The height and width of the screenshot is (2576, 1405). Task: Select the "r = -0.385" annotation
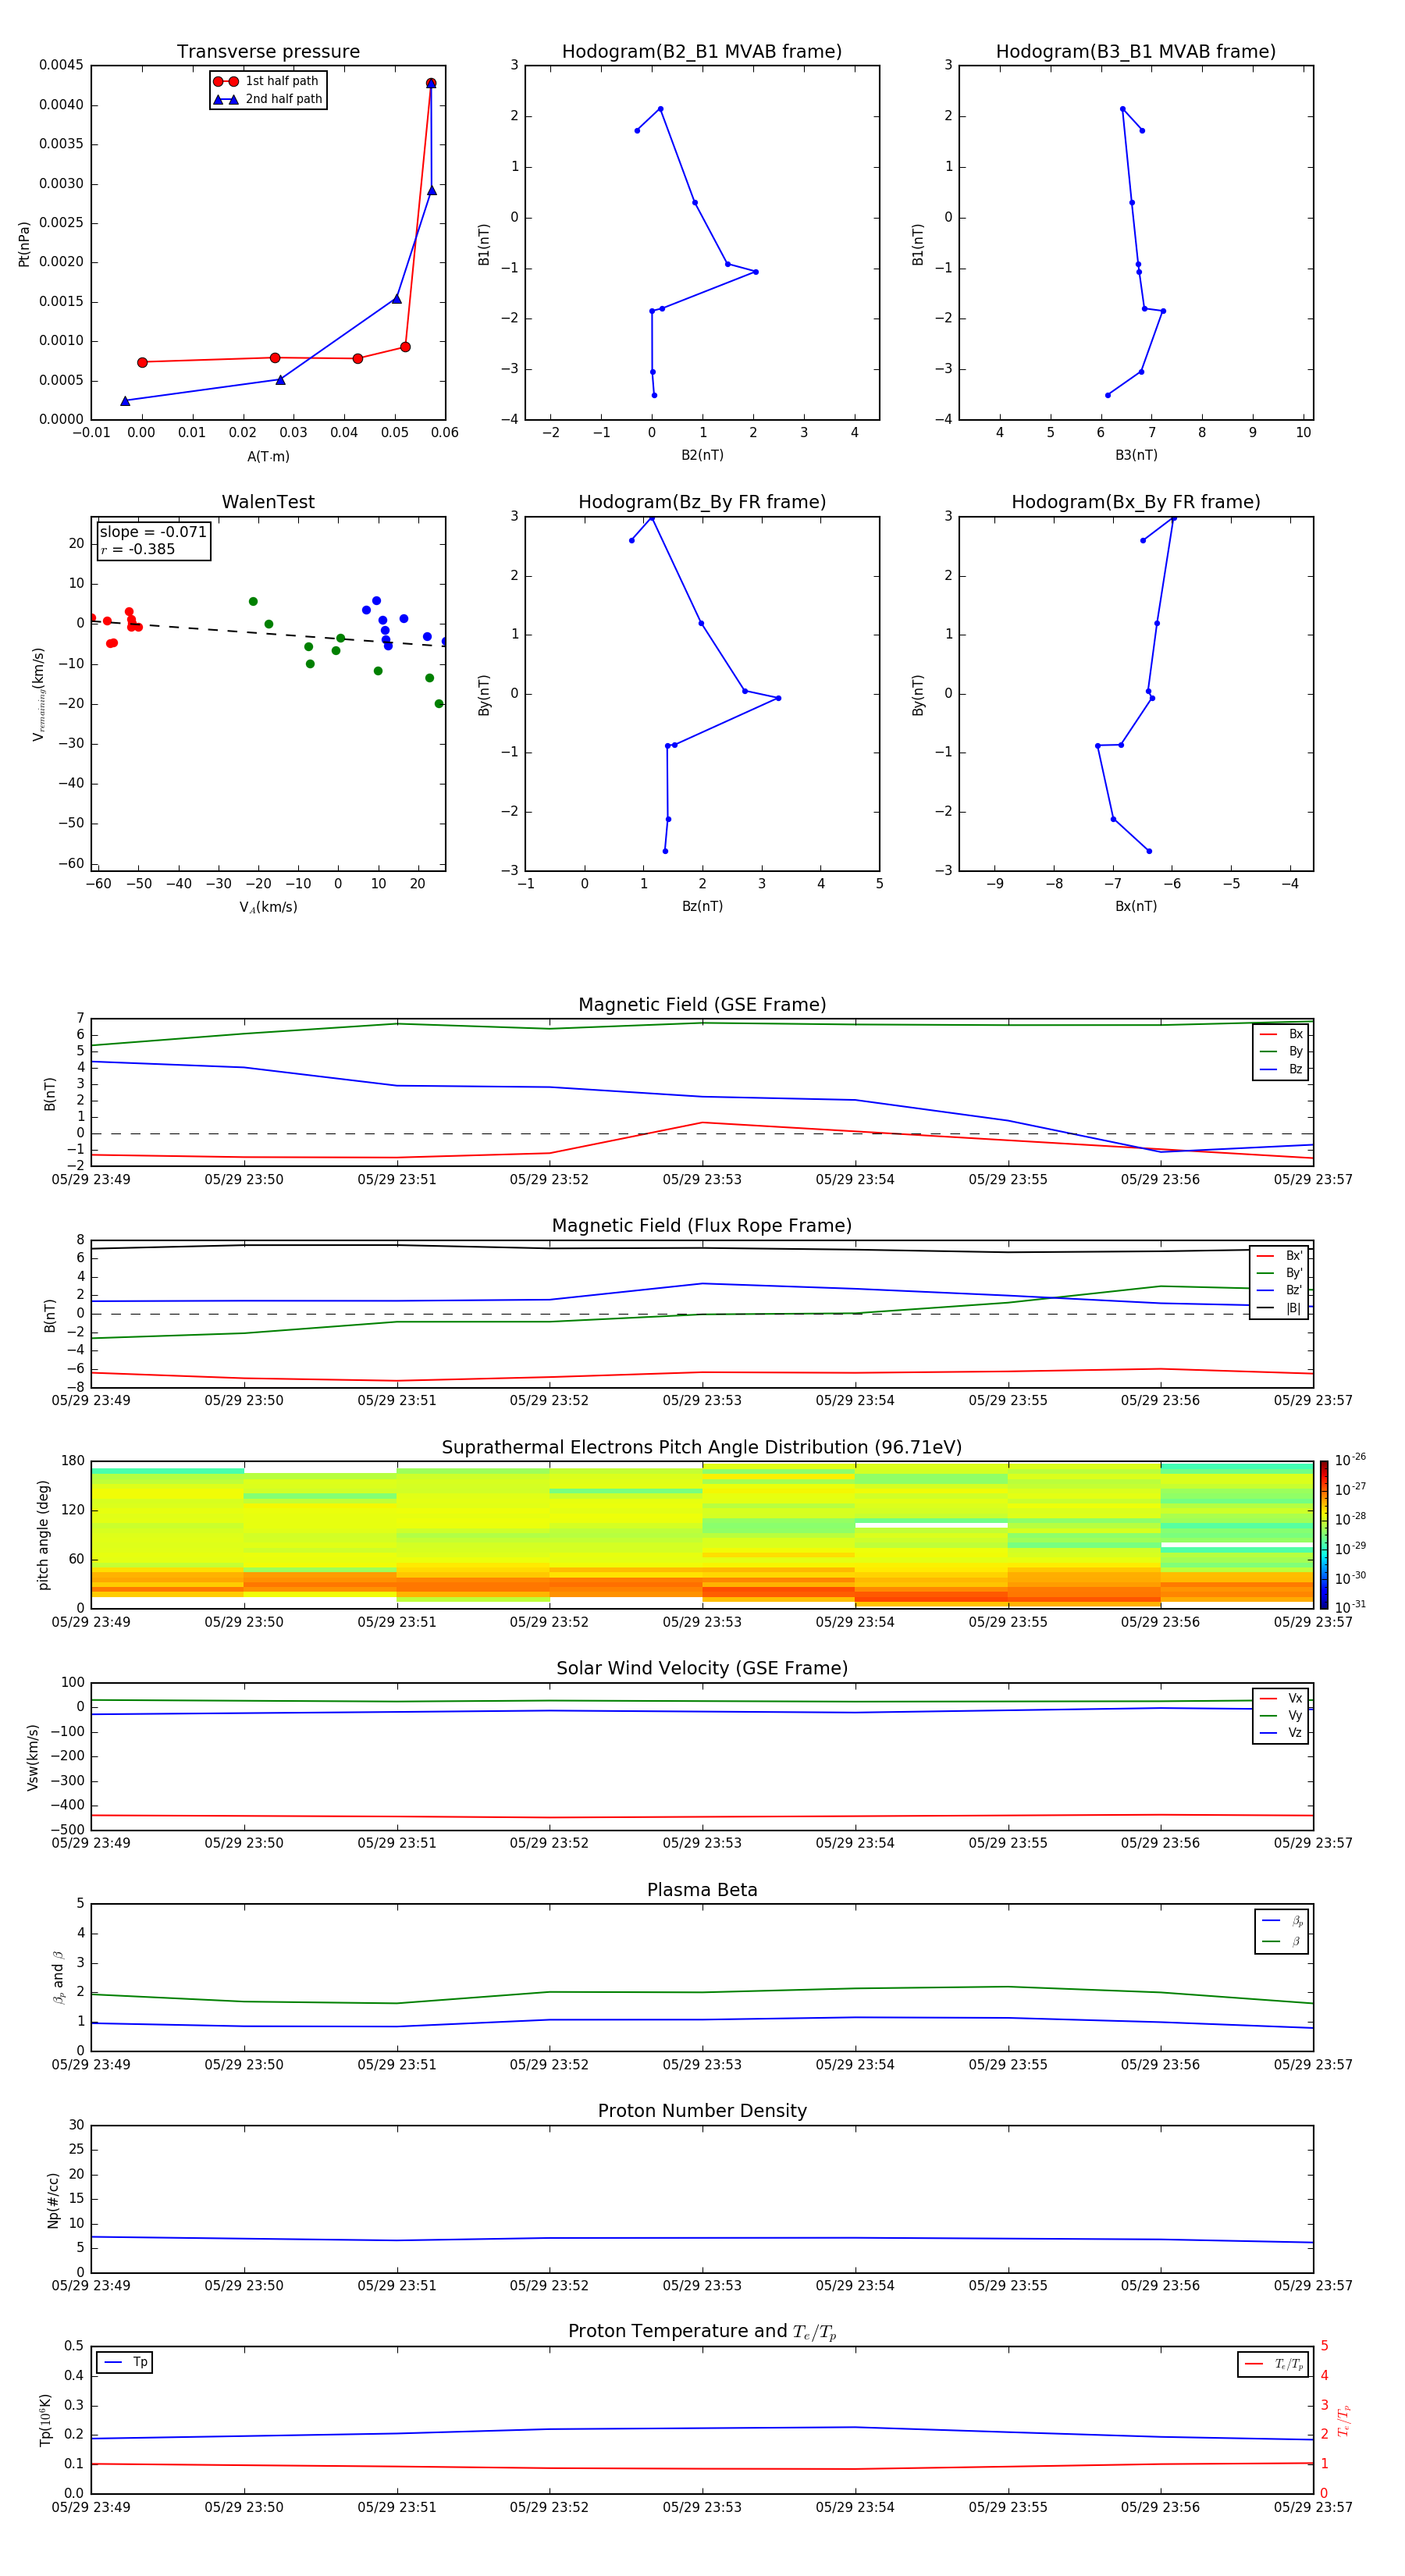click(138, 549)
